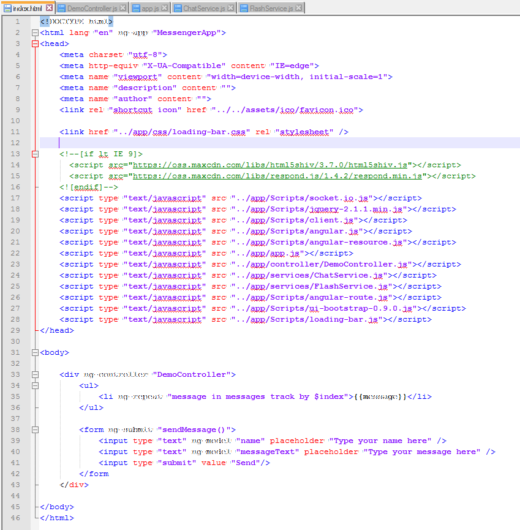Click "sendMessage()" in the form tag
The image size is (520, 530).
194,430
